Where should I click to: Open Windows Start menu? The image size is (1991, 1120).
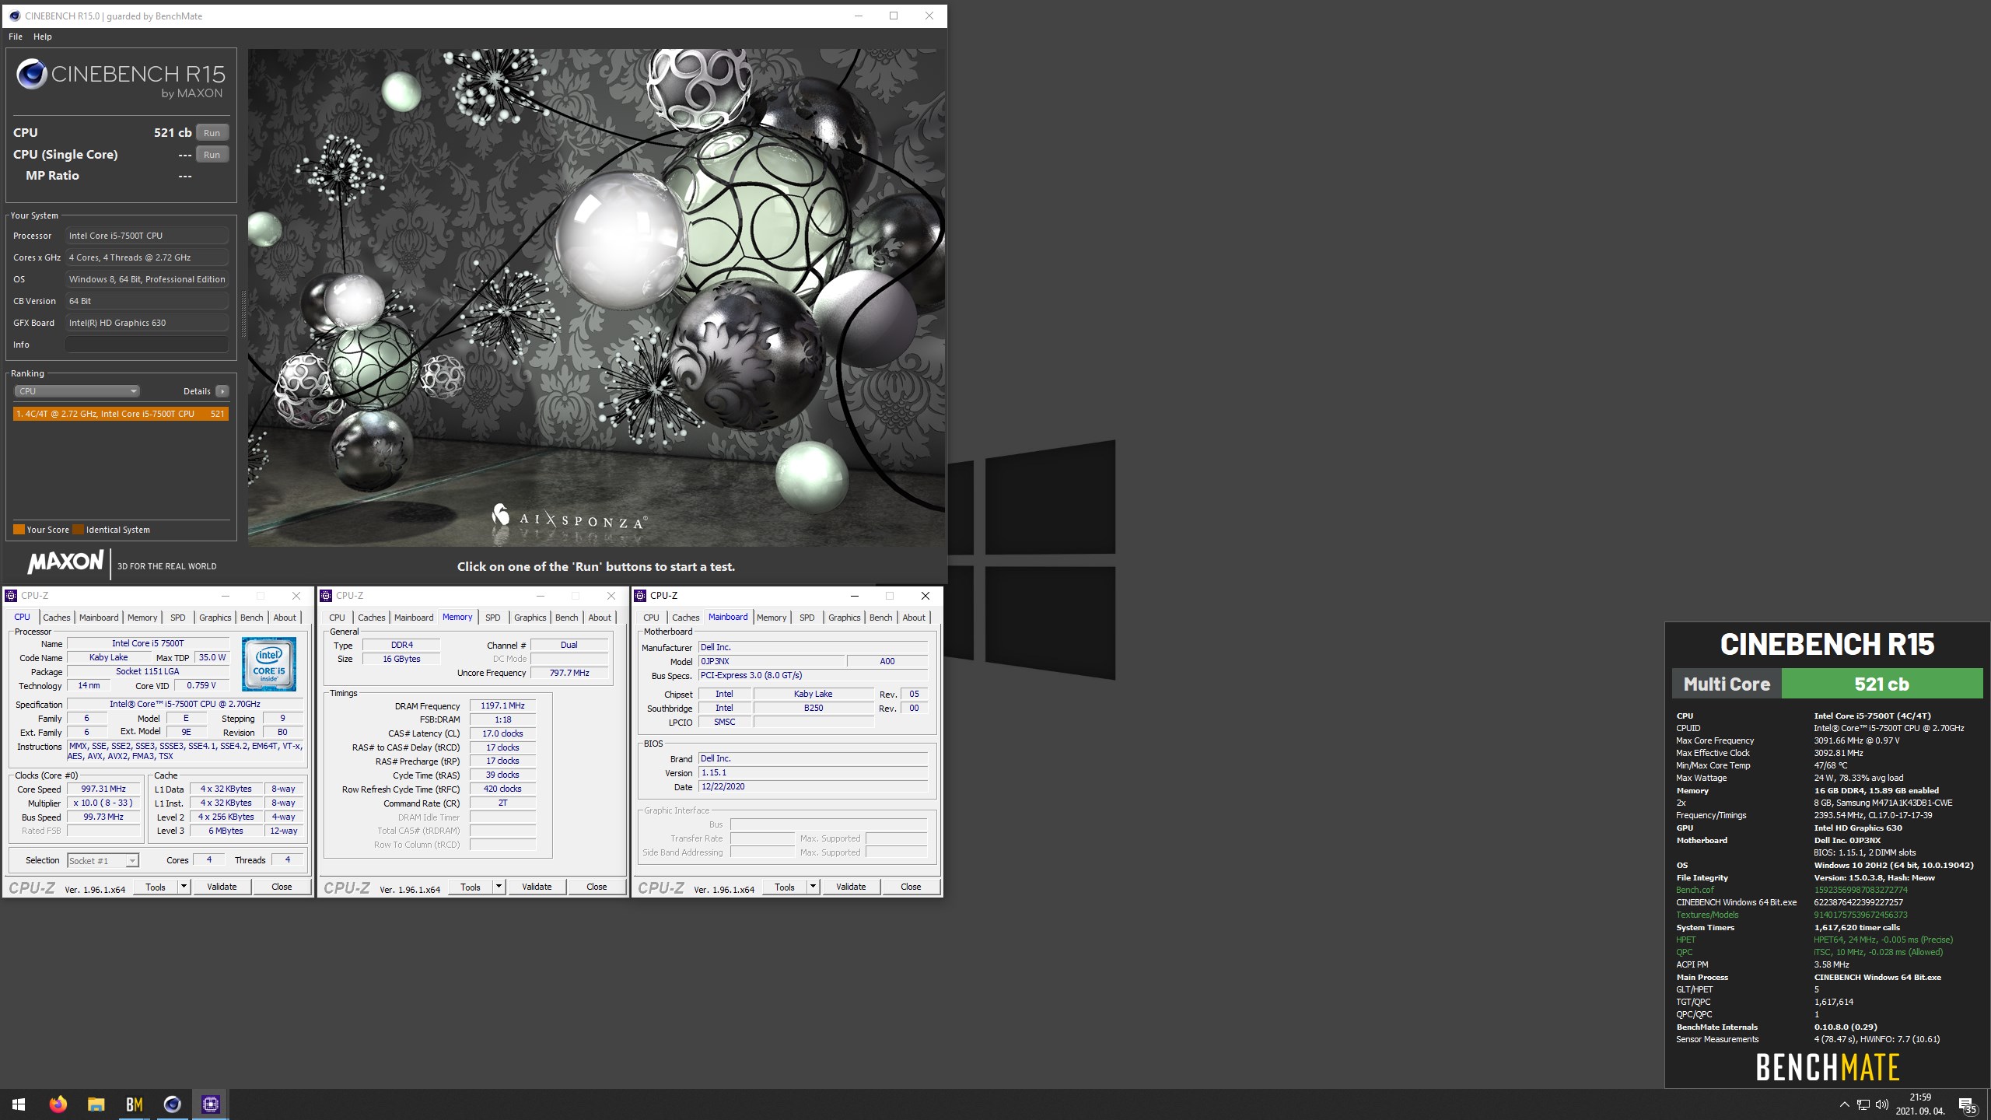[19, 1104]
